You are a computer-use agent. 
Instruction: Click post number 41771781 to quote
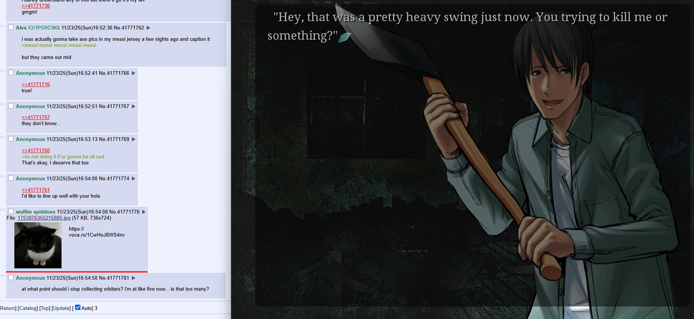(118, 278)
